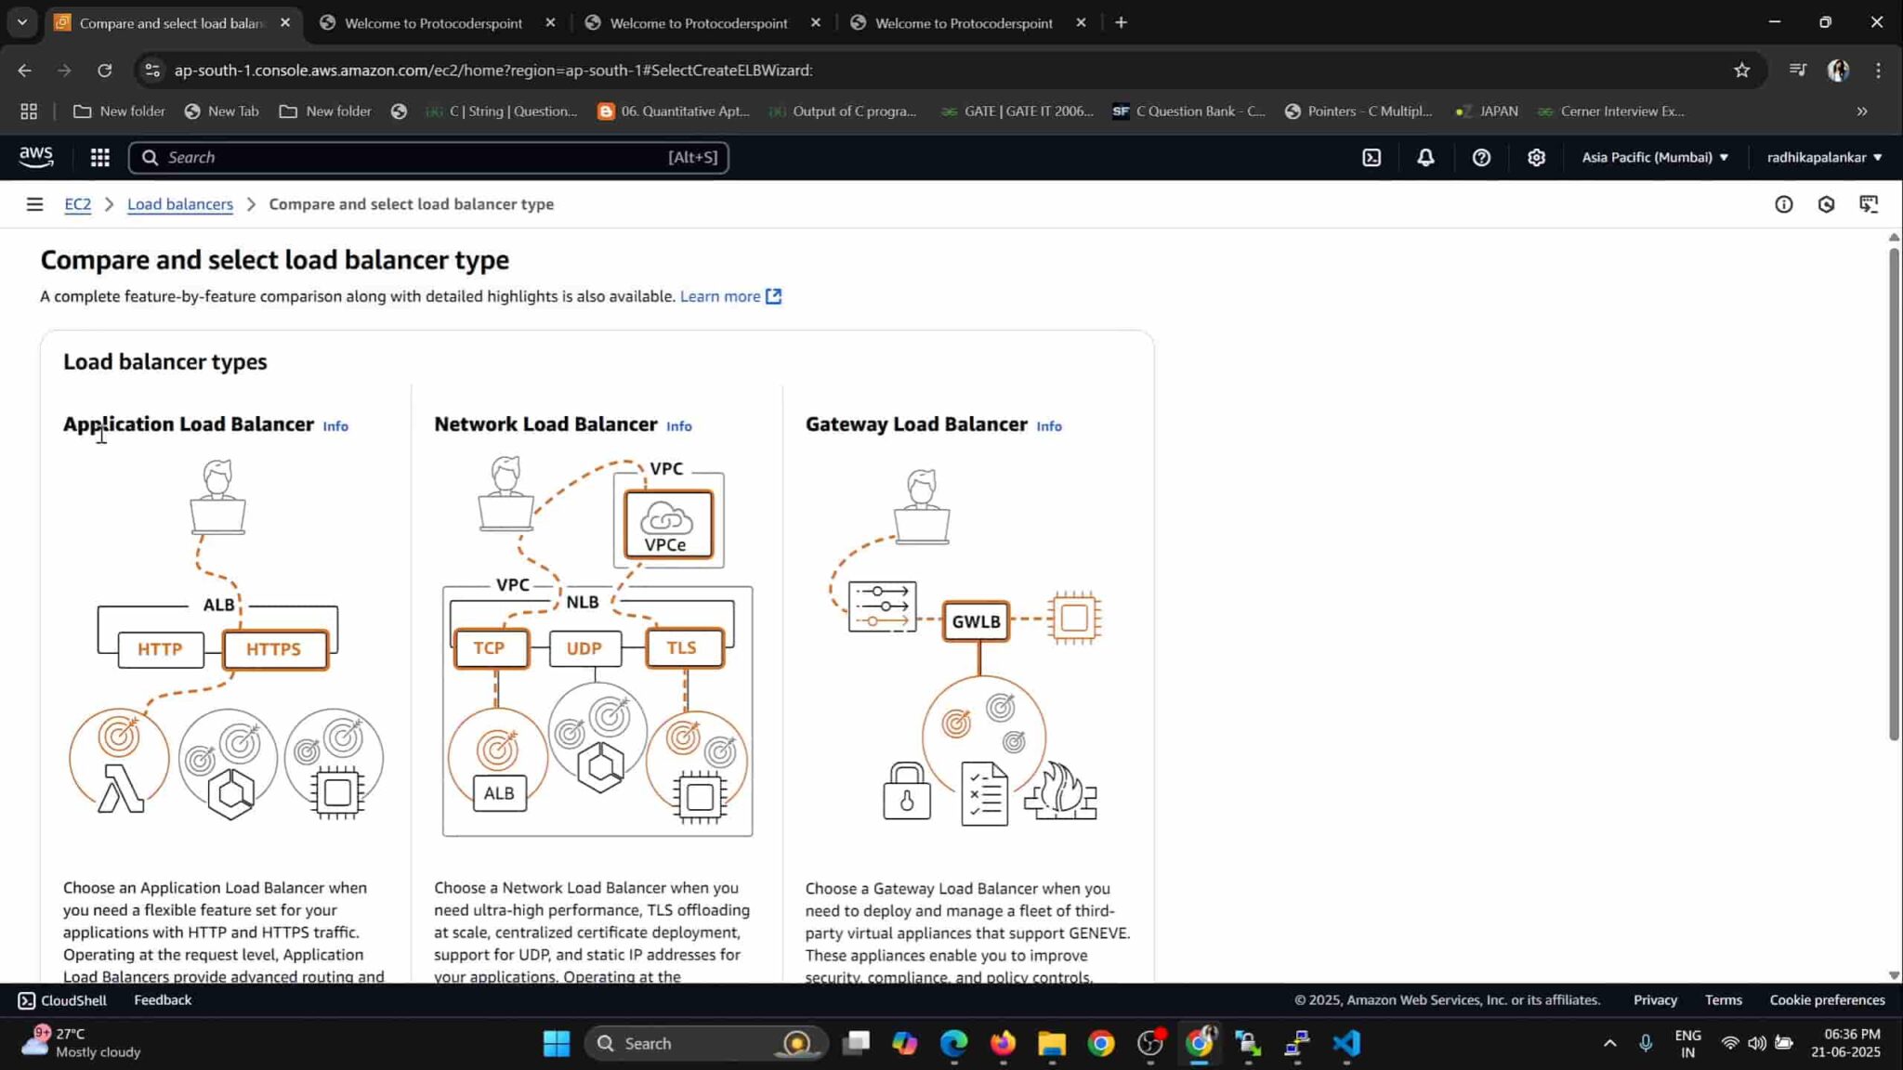
Task: Show hidden system tray icons
Action: coord(1608,1043)
